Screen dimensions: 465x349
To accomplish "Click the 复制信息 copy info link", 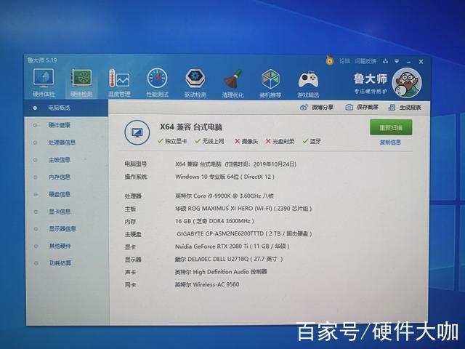I will (390, 143).
